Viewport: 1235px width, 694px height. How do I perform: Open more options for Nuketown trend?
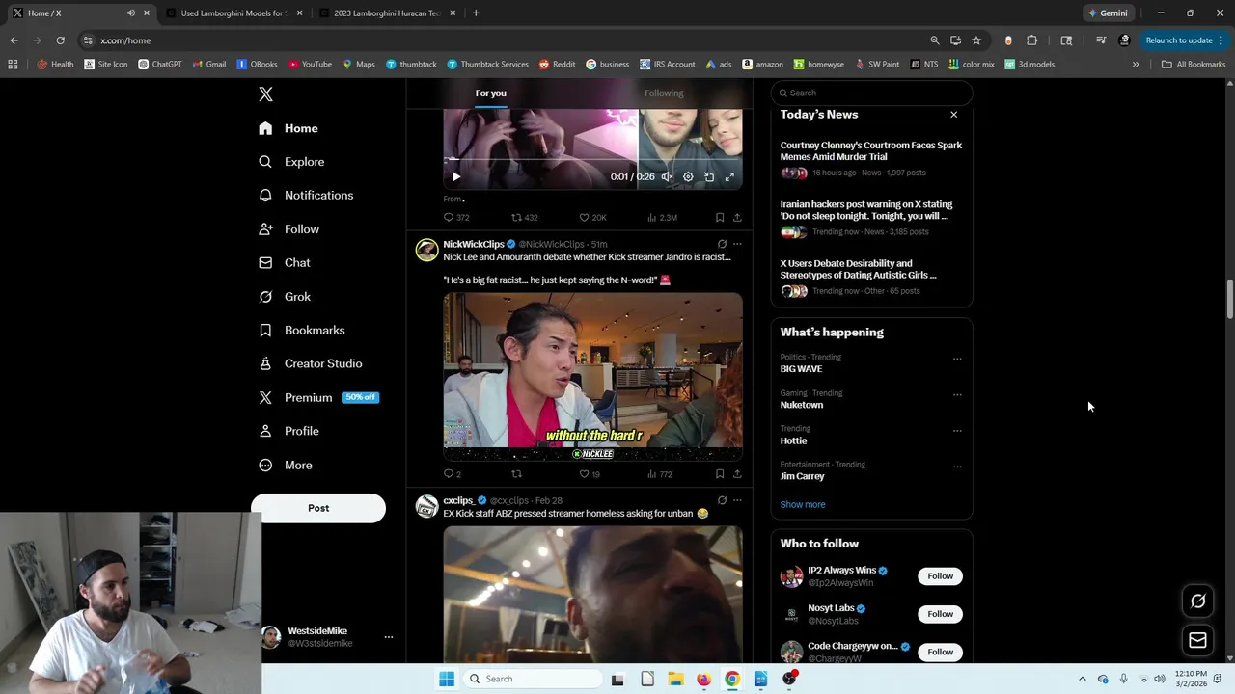click(957, 394)
